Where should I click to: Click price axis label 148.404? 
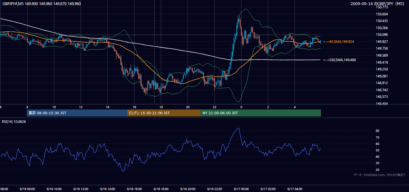coord(382,104)
